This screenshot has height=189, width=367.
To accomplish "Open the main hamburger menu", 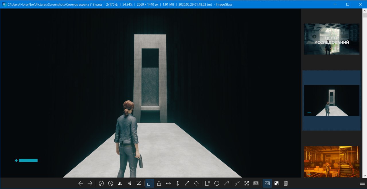I will pos(362,183).
